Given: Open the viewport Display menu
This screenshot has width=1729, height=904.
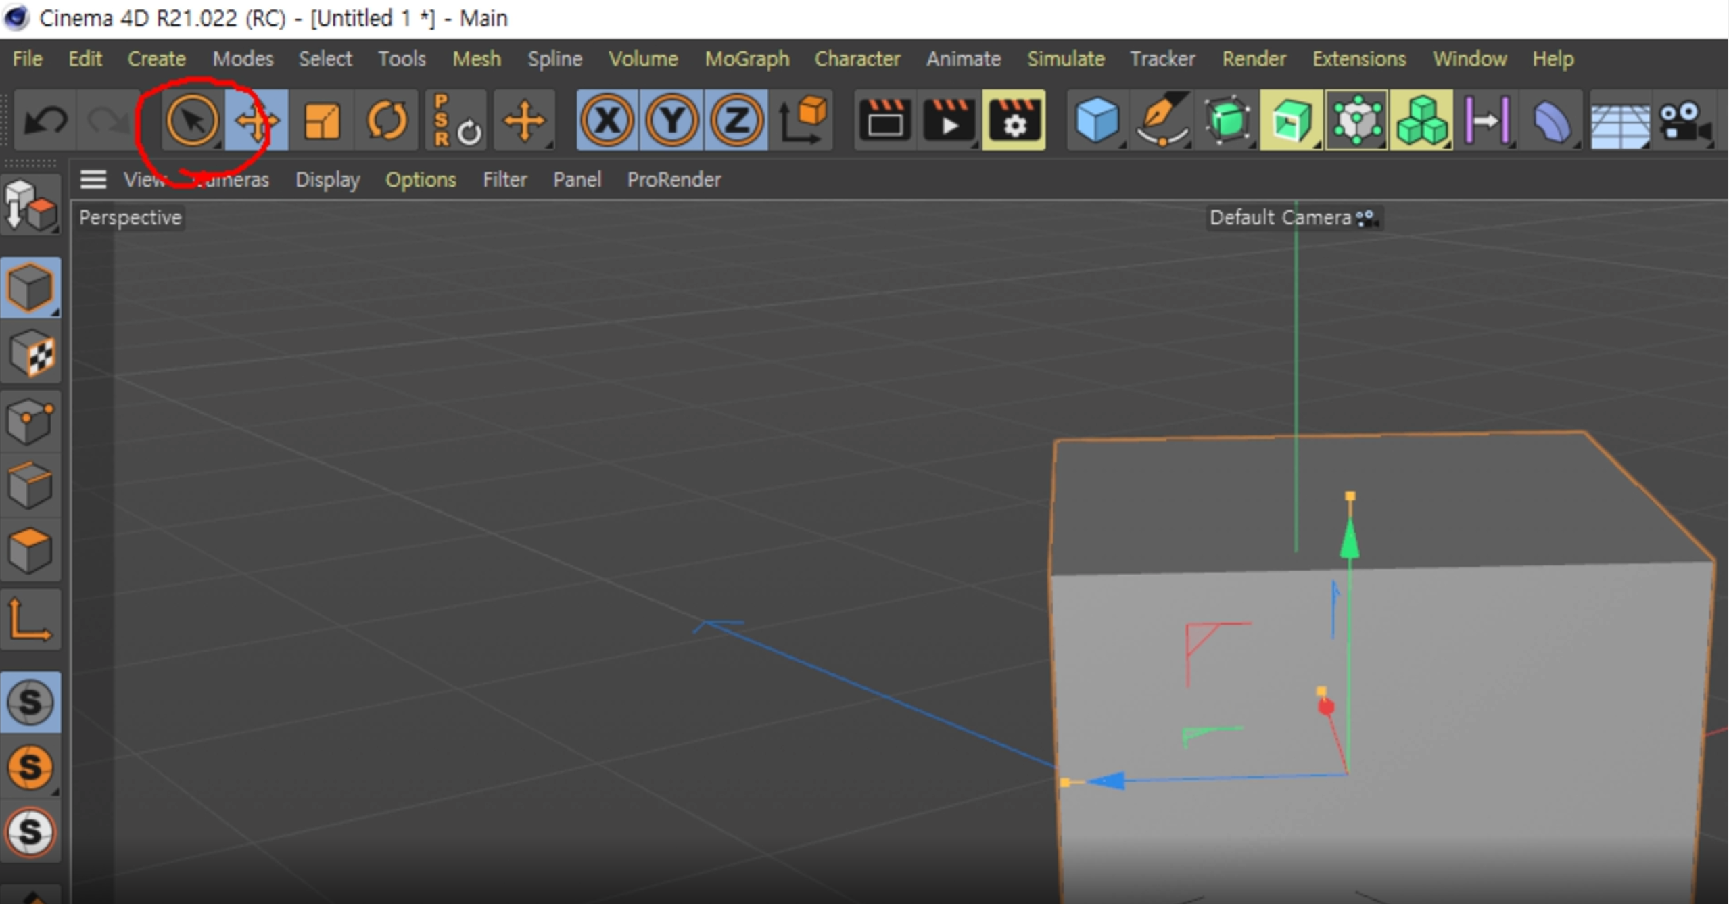Looking at the screenshot, I should coord(327,179).
